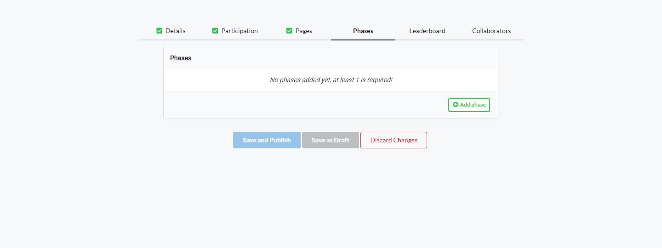The height and width of the screenshot is (248, 662).
Task: Click the green checkmark icon beside Details
Action: pyautogui.click(x=159, y=31)
